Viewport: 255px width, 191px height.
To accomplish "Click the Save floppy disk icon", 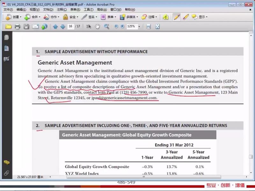I will [x=26, y=26].
